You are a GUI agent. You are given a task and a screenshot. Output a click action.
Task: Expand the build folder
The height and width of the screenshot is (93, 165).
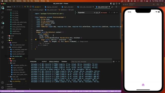(12, 36)
